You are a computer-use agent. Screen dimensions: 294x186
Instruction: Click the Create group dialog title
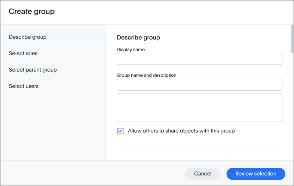(32, 12)
